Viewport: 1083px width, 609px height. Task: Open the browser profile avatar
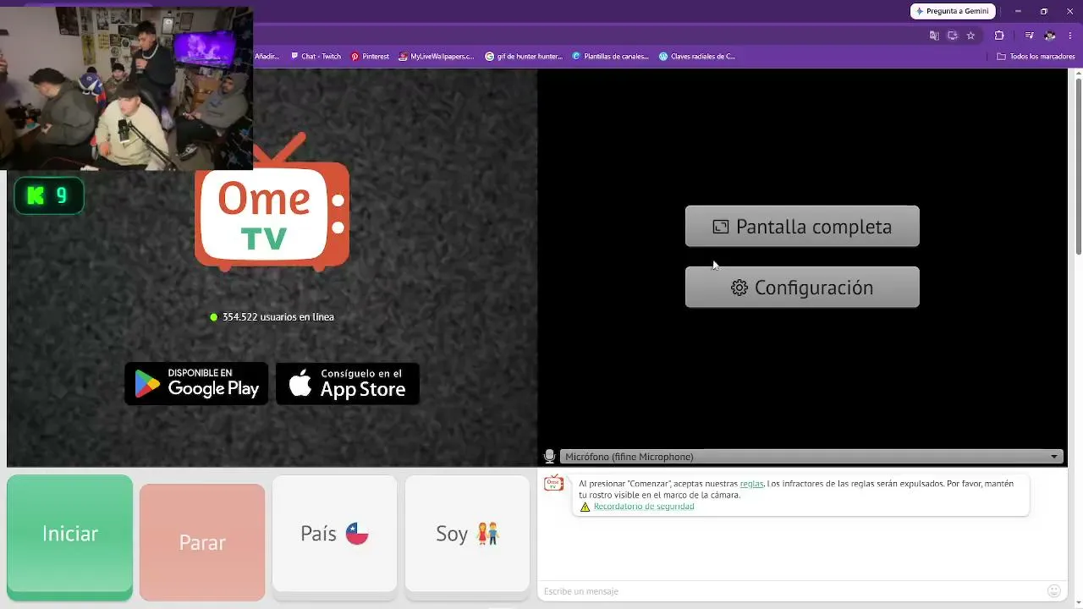point(1050,36)
